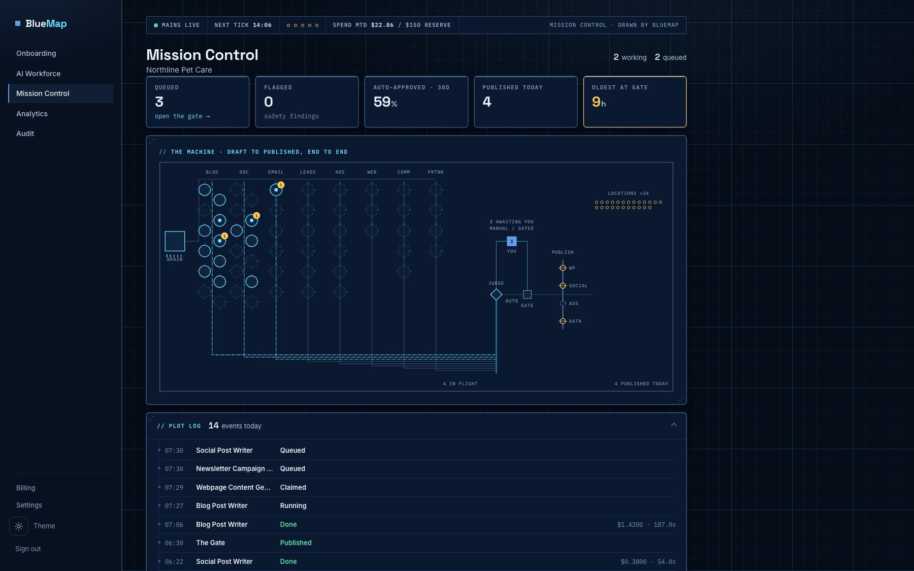Select the Webpage Content Claimed row
This screenshot has height=571, width=914.
416,487
